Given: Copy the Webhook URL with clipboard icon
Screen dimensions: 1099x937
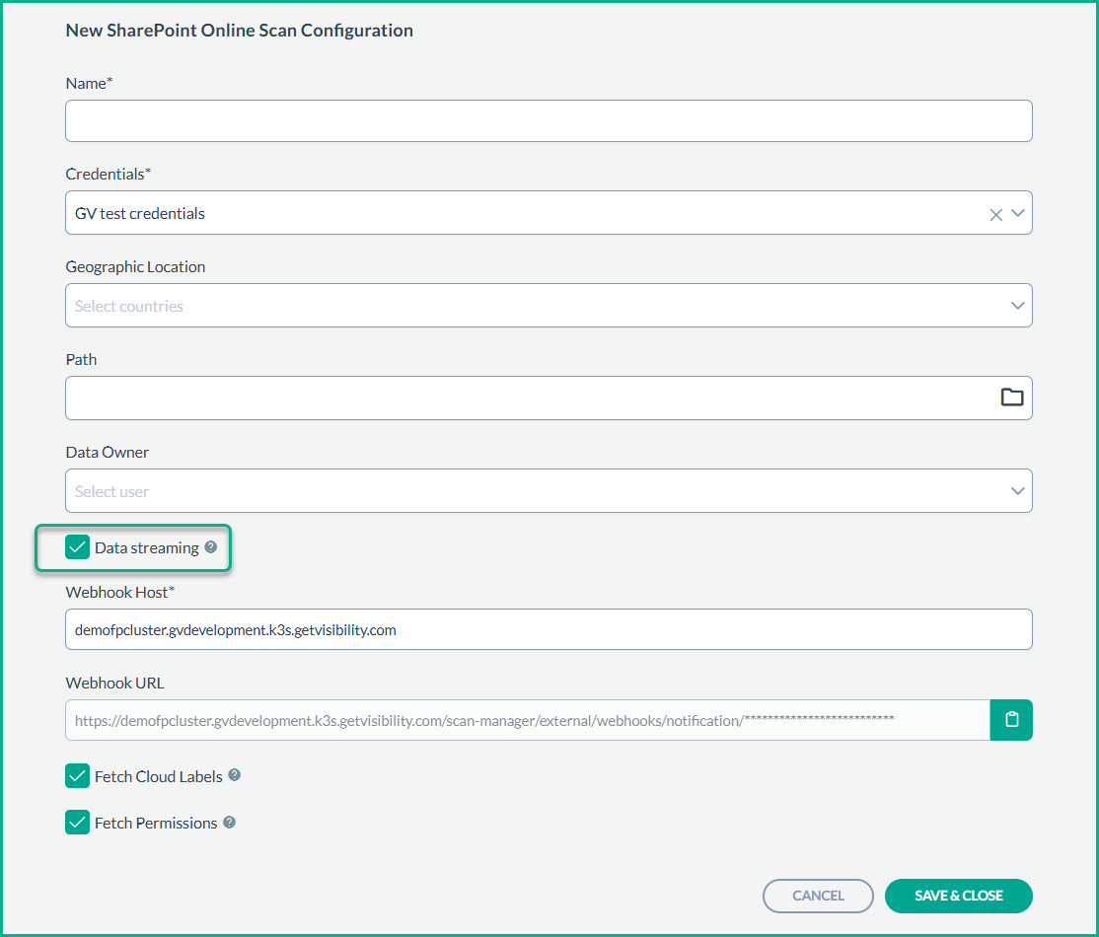Looking at the screenshot, I should [1011, 720].
